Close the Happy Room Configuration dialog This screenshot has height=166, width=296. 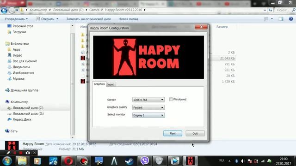pos(201,27)
